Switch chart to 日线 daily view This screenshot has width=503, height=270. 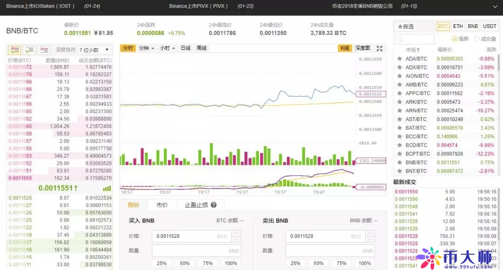(x=185, y=48)
